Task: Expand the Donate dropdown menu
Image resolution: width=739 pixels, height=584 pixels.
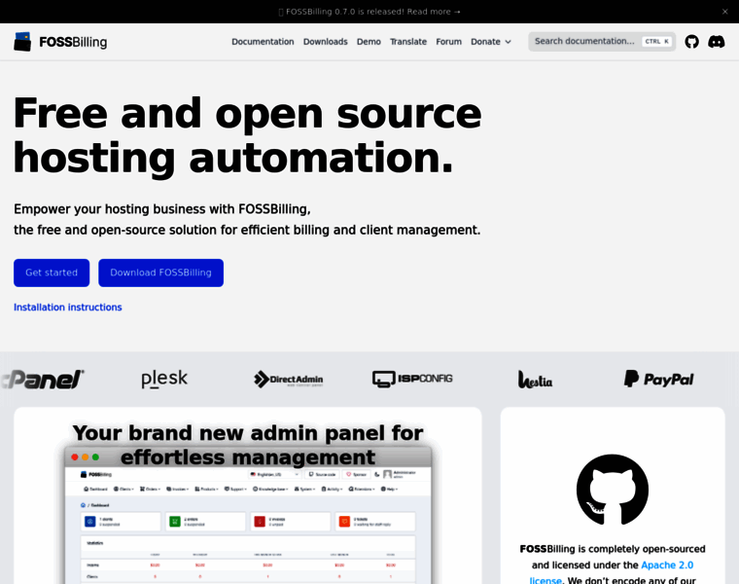Action: point(491,42)
